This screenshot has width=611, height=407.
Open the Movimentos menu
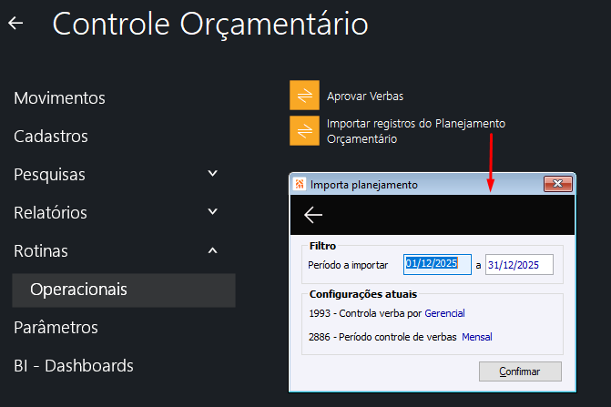(59, 98)
